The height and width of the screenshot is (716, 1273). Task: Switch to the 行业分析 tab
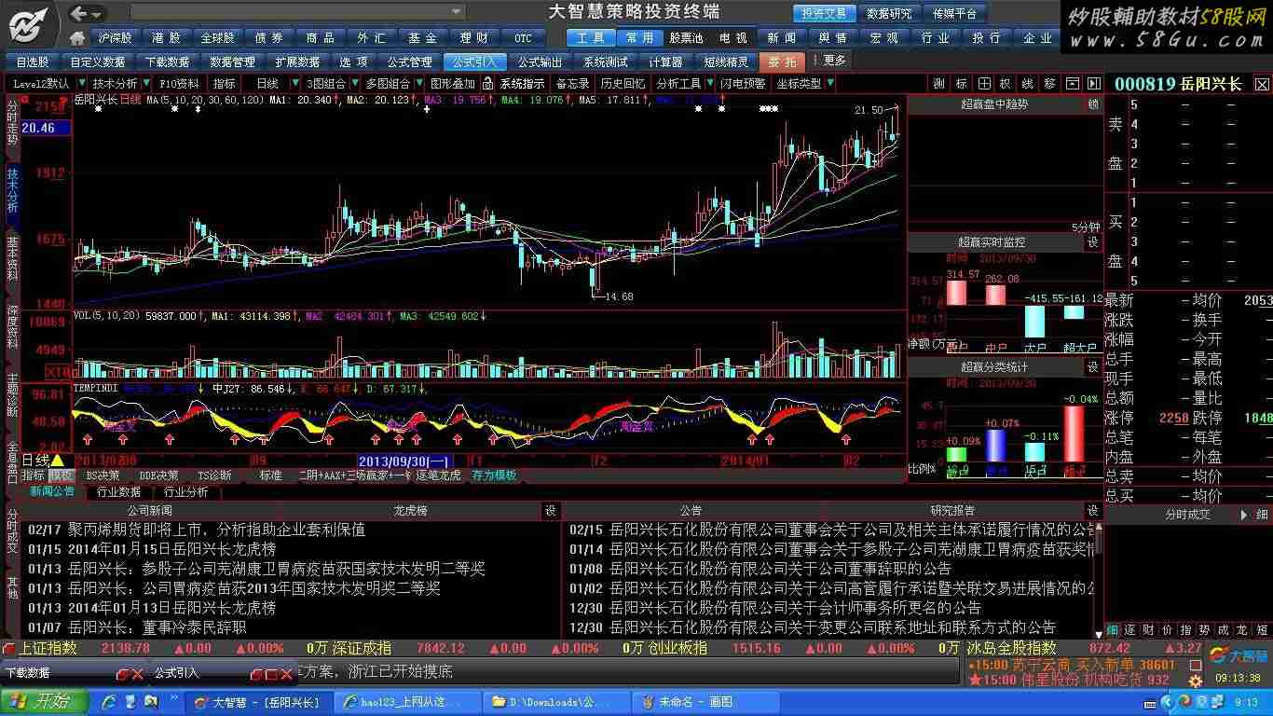click(185, 492)
